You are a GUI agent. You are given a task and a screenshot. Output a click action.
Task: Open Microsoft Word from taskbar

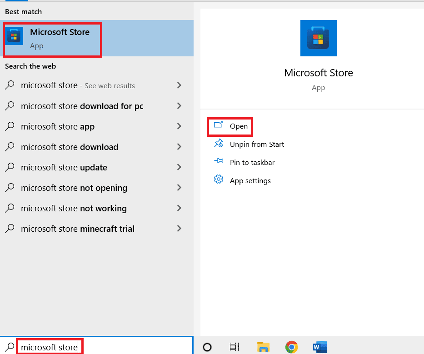click(319, 347)
